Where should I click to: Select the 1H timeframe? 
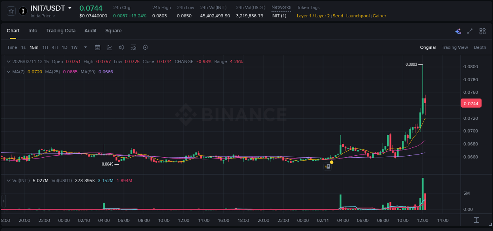click(x=46, y=47)
